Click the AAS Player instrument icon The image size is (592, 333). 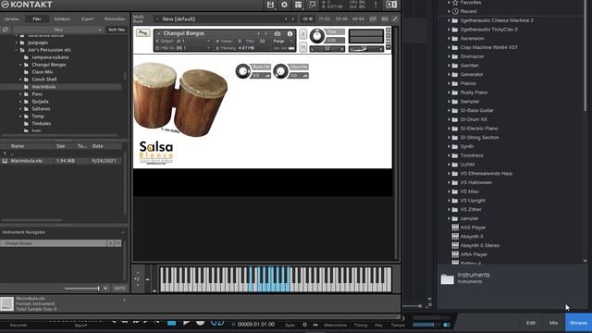pos(455,228)
